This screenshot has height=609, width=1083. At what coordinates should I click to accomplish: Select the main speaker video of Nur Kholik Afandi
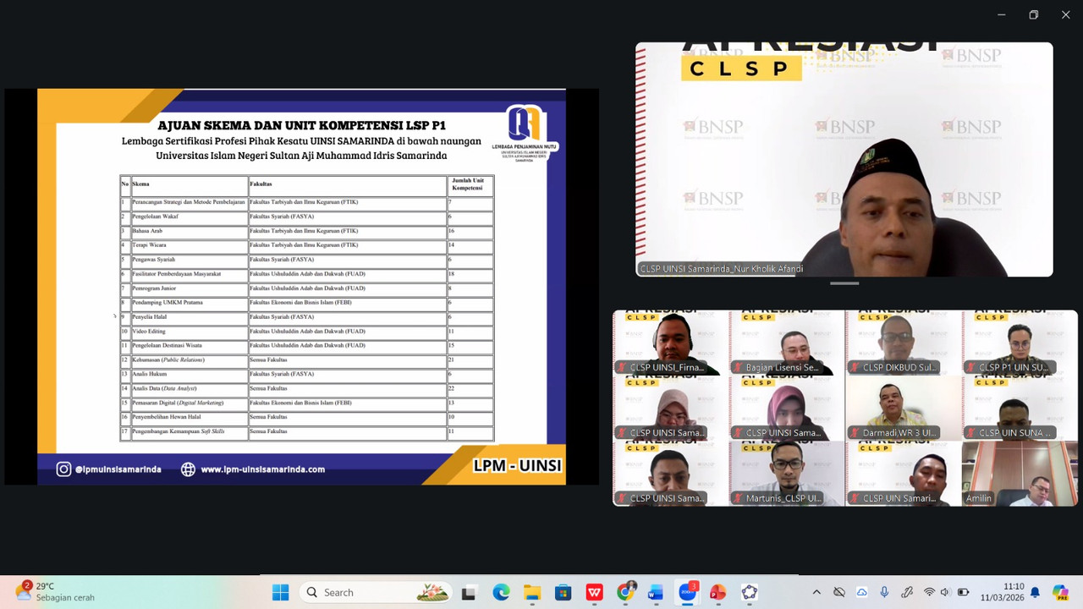coord(844,160)
